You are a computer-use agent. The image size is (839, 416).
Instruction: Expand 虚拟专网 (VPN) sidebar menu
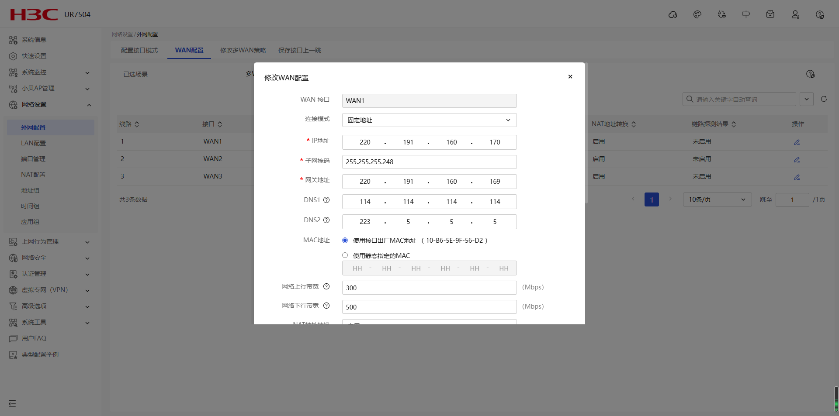(x=51, y=290)
